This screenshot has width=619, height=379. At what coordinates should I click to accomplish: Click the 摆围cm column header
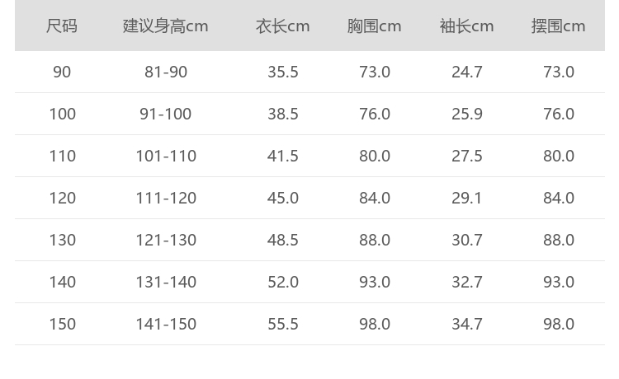click(x=559, y=26)
